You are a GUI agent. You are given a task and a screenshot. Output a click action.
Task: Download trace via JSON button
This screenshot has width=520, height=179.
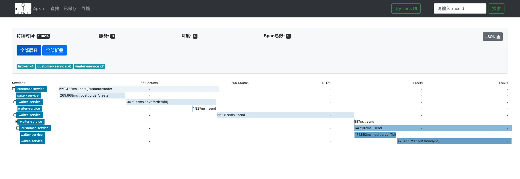point(493,37)
